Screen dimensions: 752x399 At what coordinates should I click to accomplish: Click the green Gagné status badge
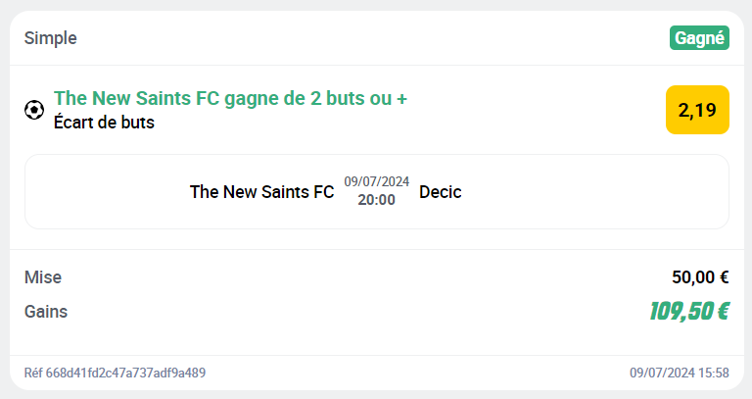click(699, 38)
